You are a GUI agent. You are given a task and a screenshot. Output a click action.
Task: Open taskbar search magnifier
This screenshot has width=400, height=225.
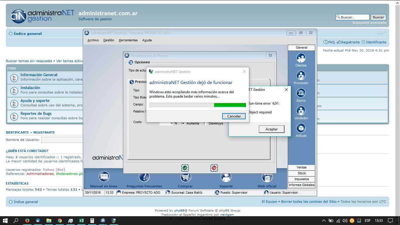16,221
